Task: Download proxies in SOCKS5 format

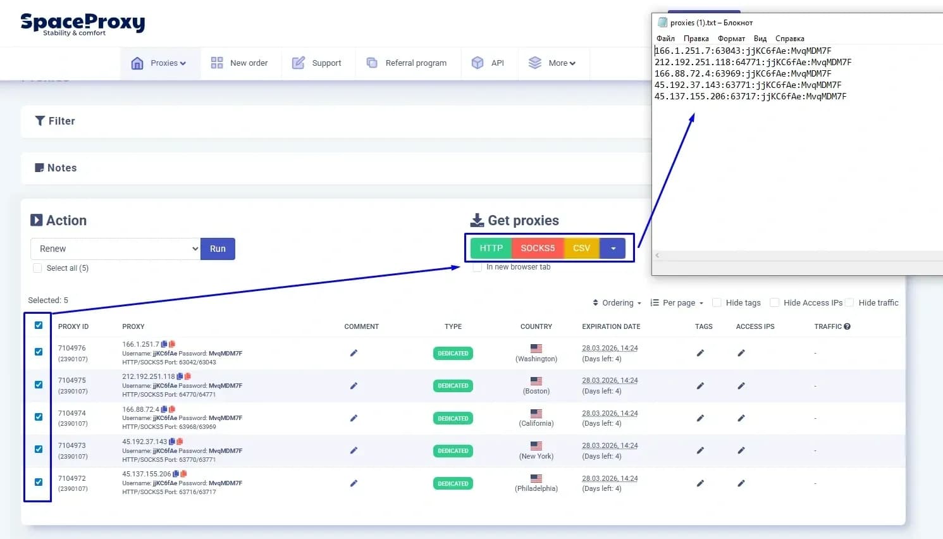Action: [x=538, y=248]
